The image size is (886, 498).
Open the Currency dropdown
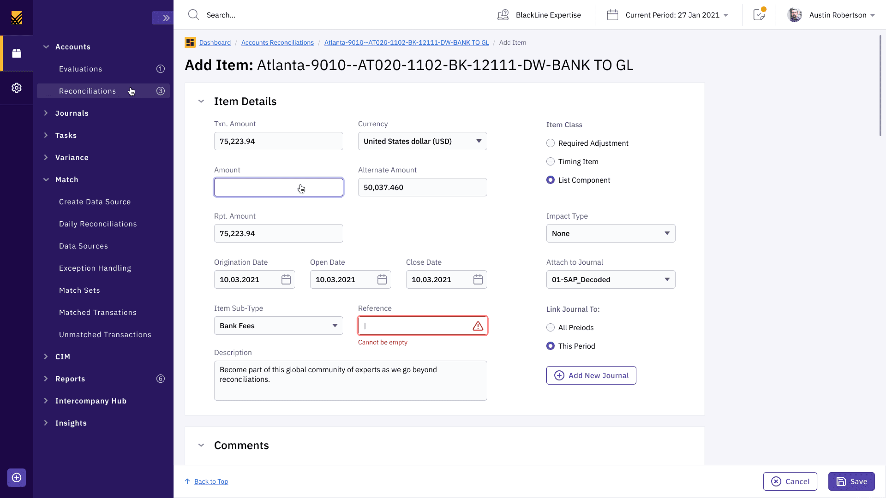tap(422, 141)
